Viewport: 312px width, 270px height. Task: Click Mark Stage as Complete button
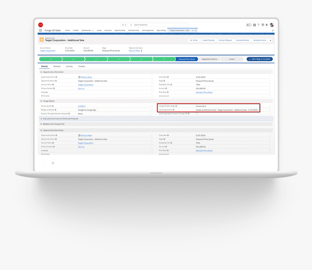[x=260, y=59]
